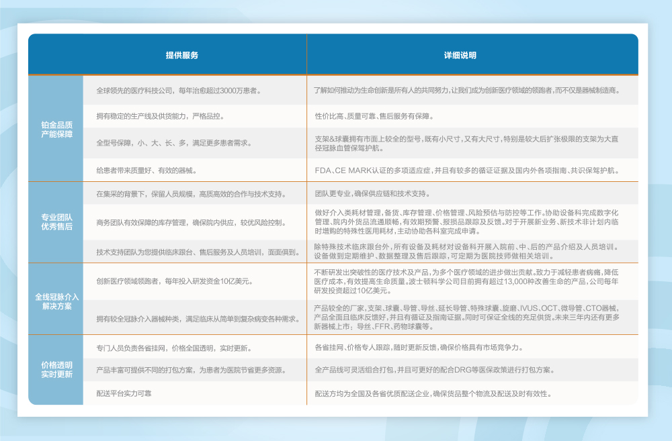The image size is (672, 441).
Task: Select the 价格透明 实时更新 category cell
Action: click(56, 369)
